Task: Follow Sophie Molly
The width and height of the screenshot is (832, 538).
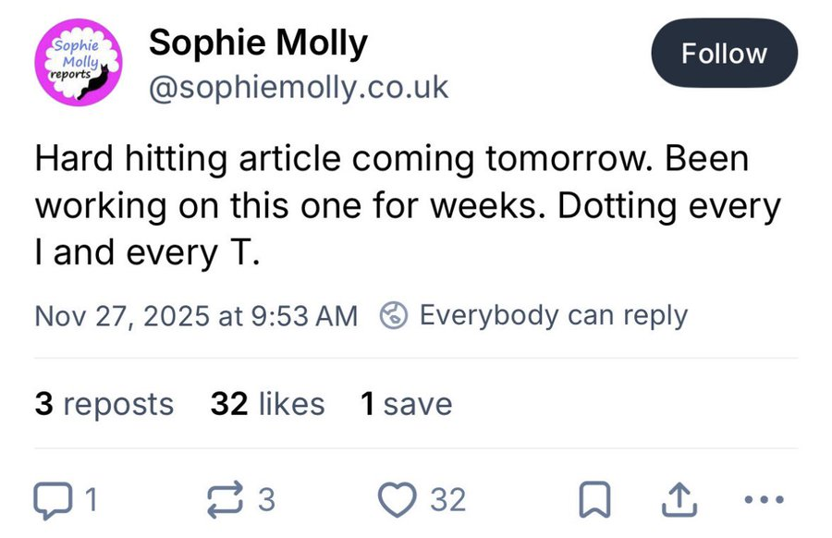Action: (724, 54)
